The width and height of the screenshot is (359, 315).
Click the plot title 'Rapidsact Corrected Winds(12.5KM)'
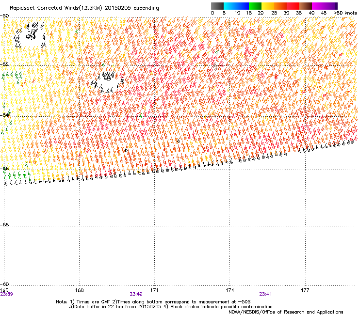click(x=56, y=8)
